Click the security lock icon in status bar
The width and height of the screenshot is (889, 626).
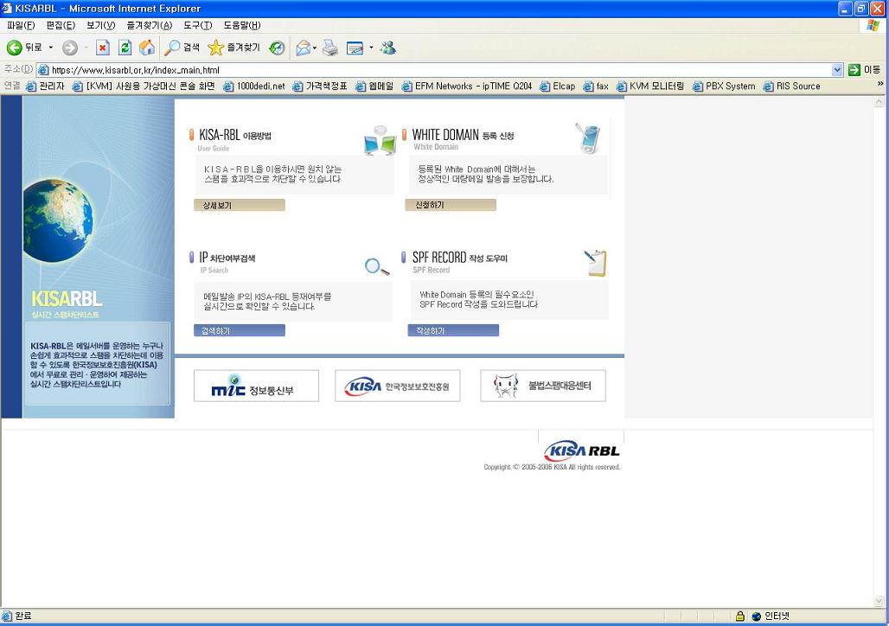coord(739,616)
